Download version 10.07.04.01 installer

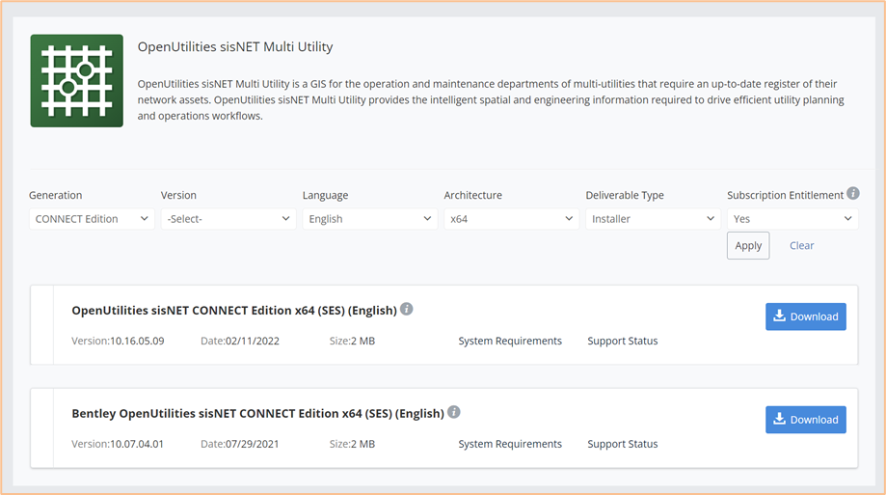pos(806,419)
